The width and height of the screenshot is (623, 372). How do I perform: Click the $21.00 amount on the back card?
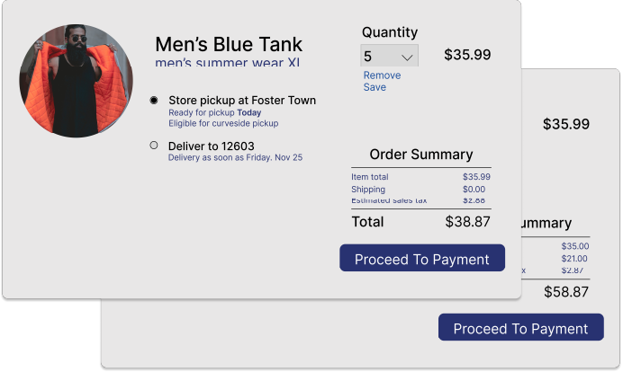574,259
